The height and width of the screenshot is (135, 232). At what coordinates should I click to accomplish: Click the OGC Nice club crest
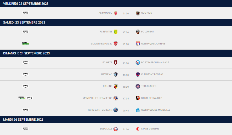pyautogui.click(x=138, y=13)
